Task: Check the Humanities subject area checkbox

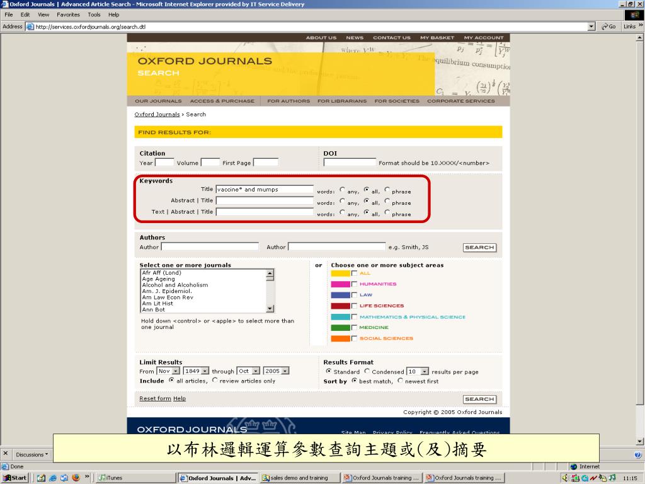Action: point(354,284)
